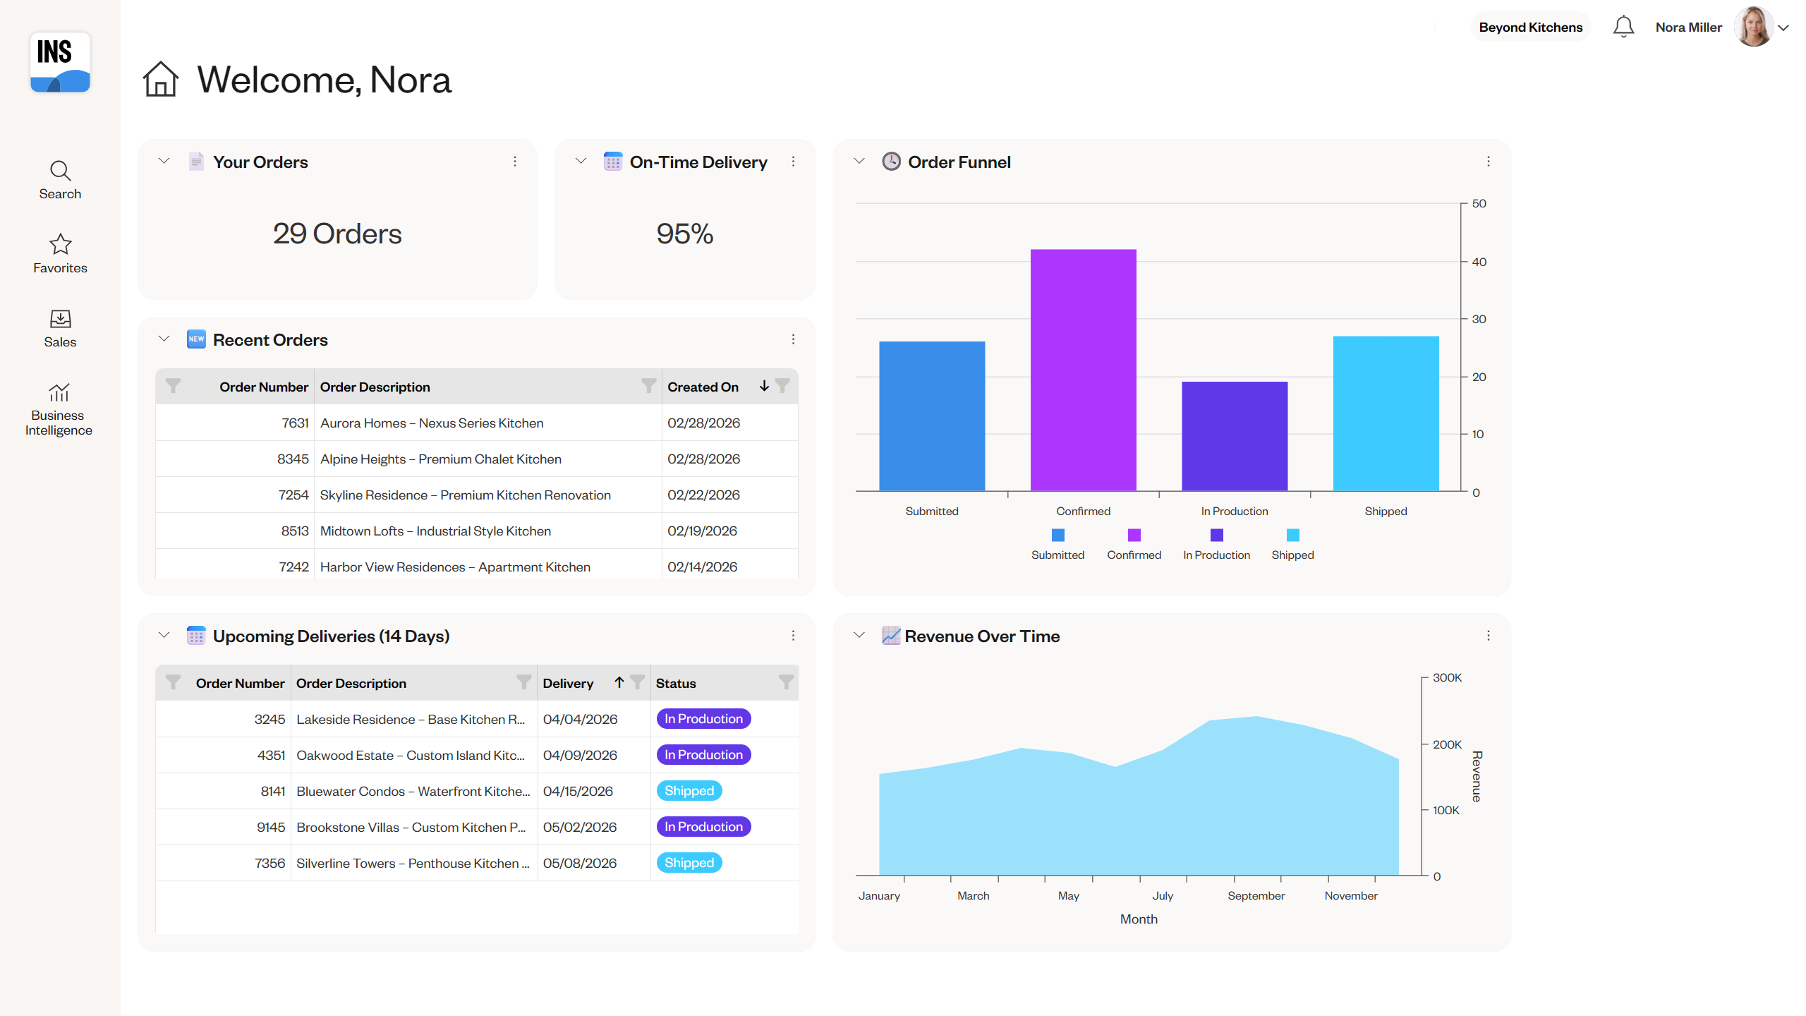
Task: Sort by Created On column header
Action: (x=703, y=387)
